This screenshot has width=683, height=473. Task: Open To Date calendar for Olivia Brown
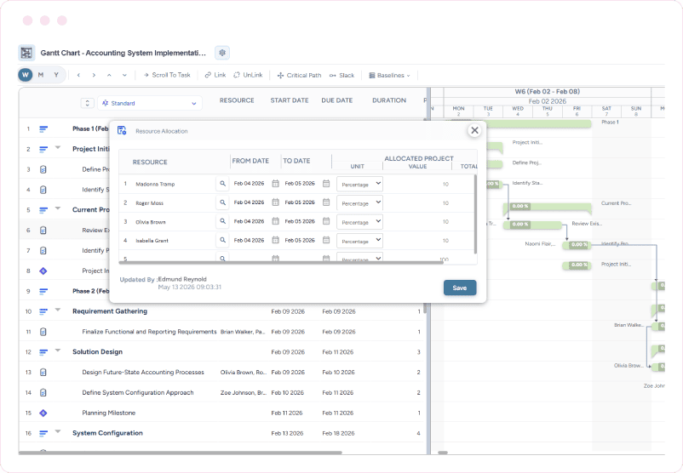click(x=326, y=221)
